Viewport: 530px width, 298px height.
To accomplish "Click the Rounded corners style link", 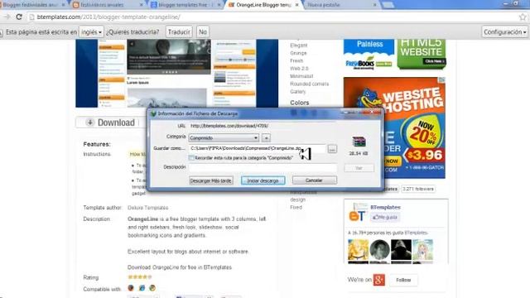I will click(x=309, y=84).
